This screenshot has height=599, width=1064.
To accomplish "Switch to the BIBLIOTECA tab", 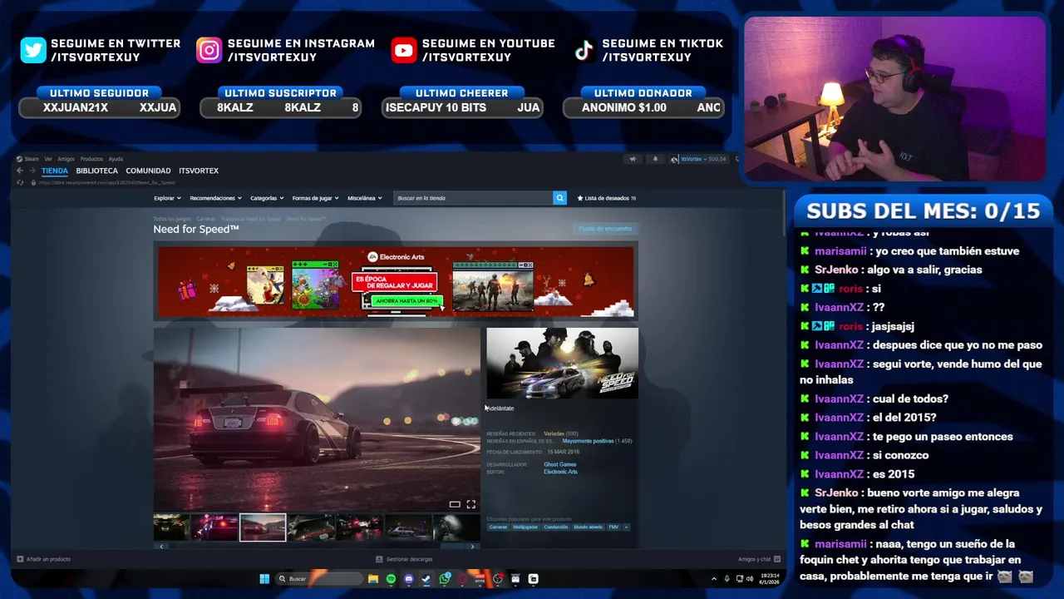I will pyautogui.click(x=96, y=171).
